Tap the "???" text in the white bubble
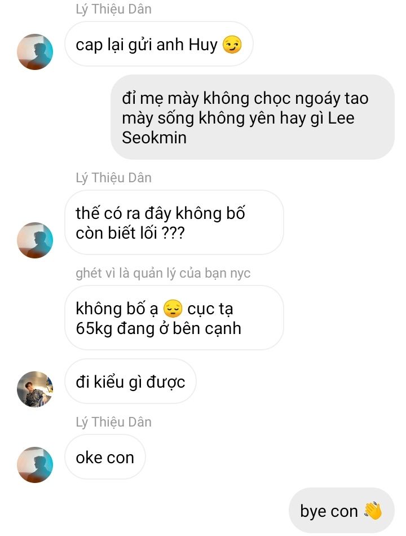Image resolution: width=406 pixels, height=536 pixels. 173,233
